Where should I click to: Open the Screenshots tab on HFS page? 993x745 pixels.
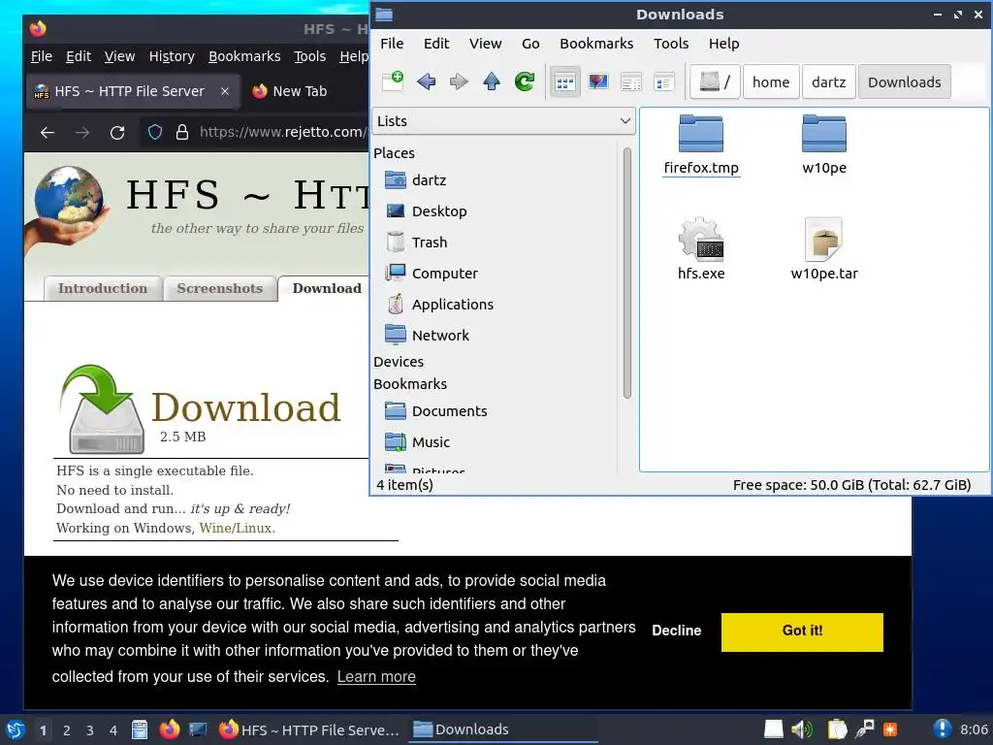(x=220, y=288)
